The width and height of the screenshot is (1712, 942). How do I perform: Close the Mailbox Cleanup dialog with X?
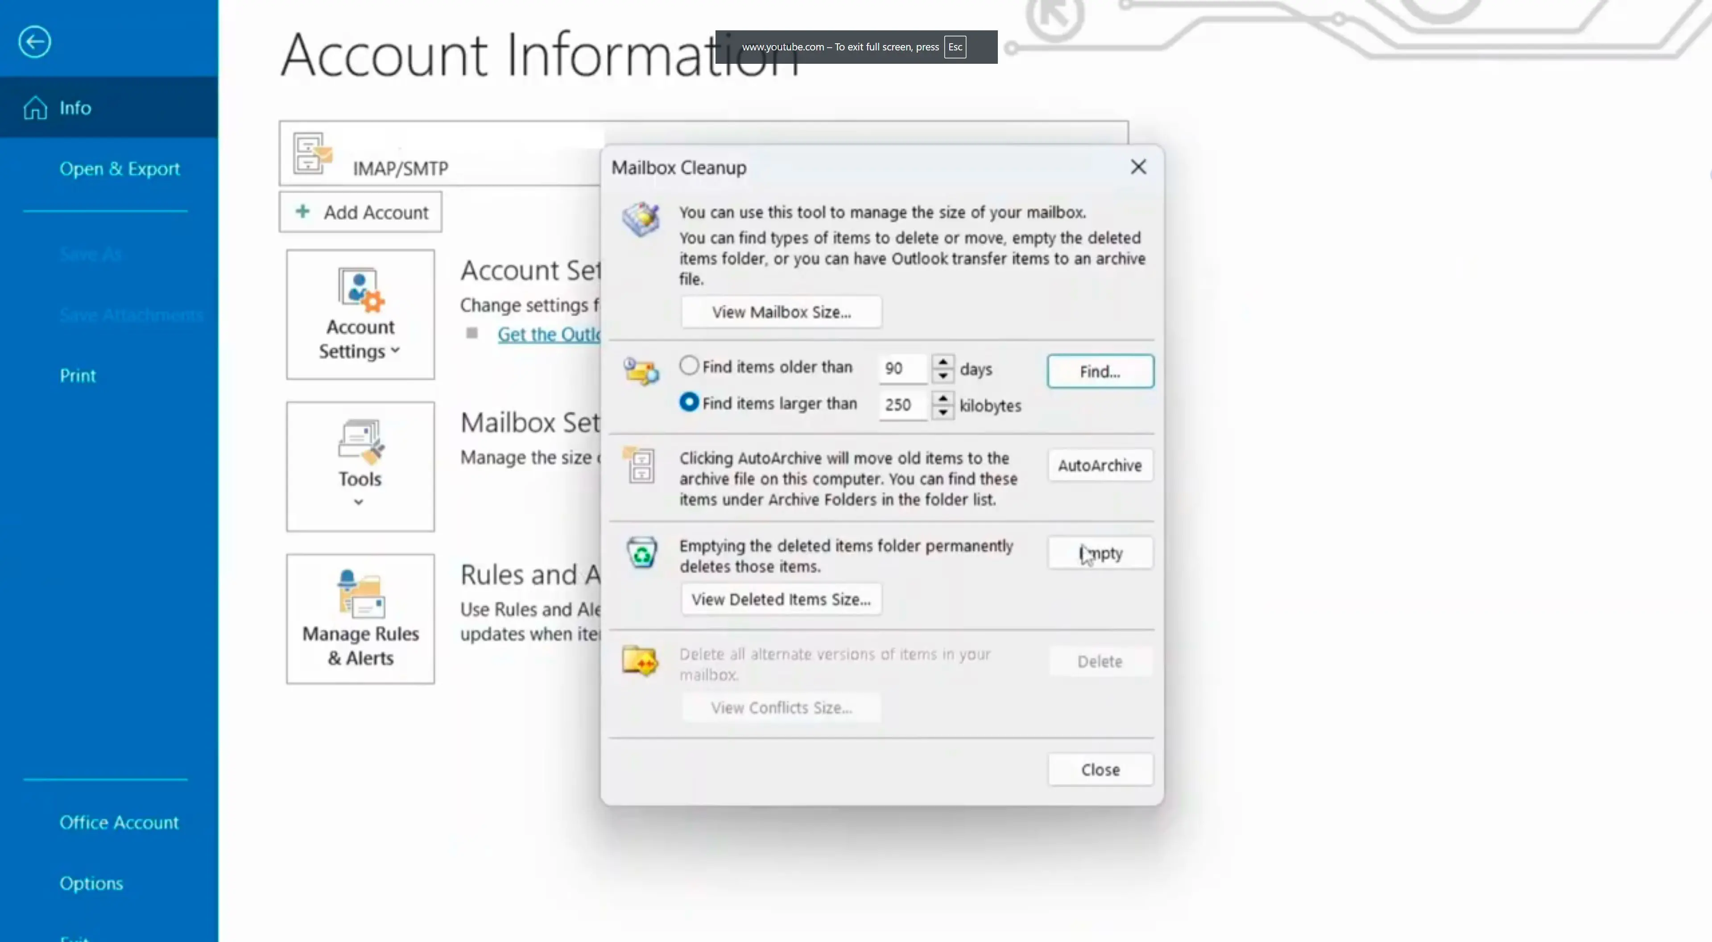(1138, 167)
